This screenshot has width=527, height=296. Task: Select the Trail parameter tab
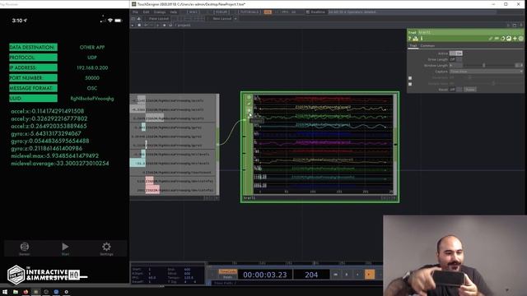(x=413, y=46)
